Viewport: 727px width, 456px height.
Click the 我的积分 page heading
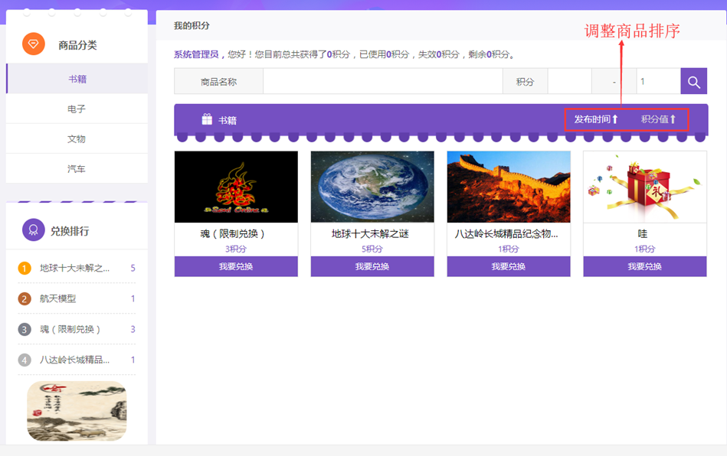pos(192,25)
